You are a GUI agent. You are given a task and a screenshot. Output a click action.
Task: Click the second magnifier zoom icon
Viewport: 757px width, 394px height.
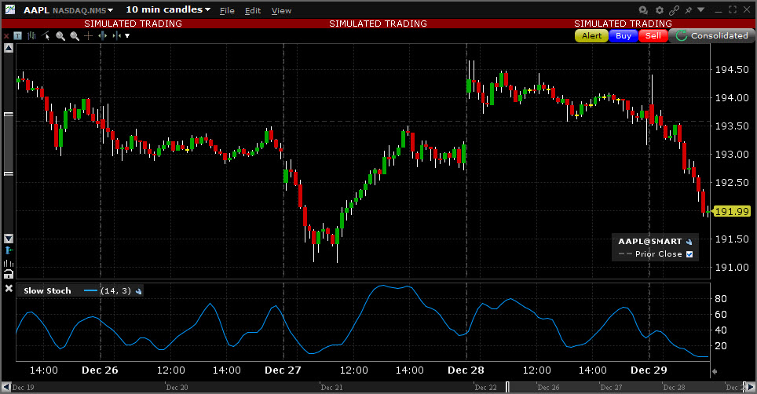click(75, 35)
